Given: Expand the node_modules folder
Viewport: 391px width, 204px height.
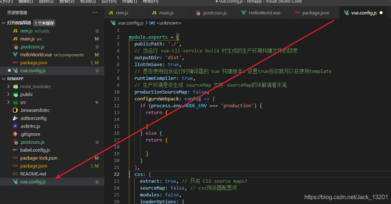Looking at the screenshot, I should (x=9, y=87).
